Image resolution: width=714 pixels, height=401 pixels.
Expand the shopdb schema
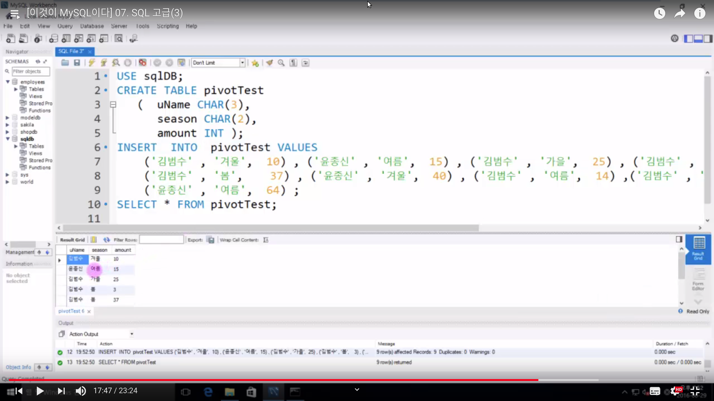coord(7,132)
